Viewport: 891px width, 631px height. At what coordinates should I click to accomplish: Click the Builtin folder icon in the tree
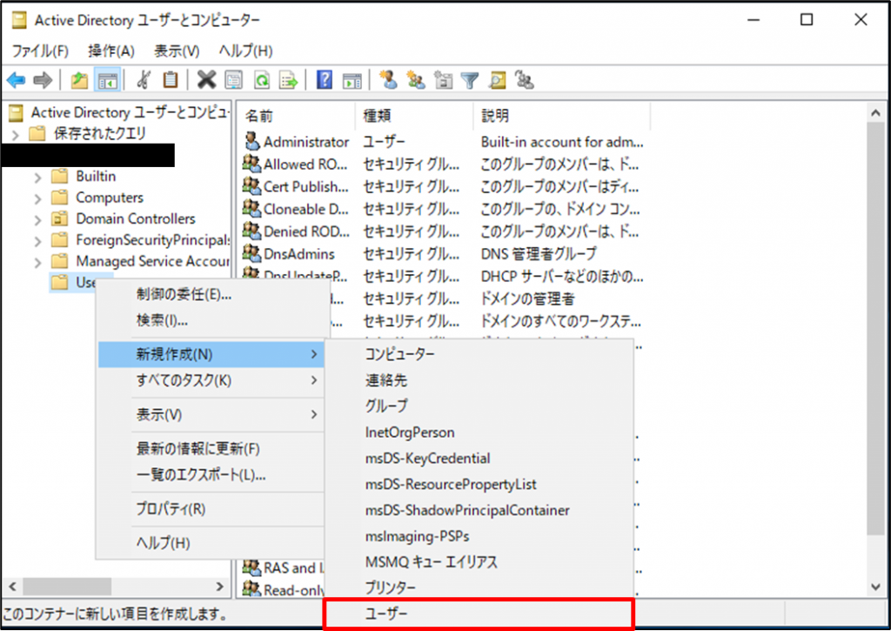(60, 176)
